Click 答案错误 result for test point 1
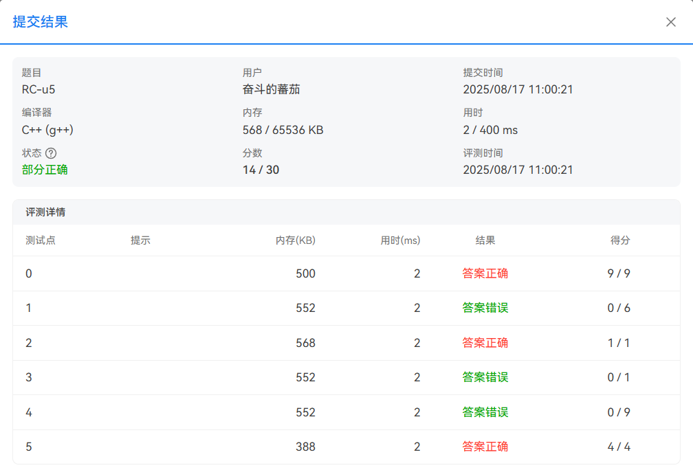The height and width of the screenshot is (470, 693). point(485,308)
